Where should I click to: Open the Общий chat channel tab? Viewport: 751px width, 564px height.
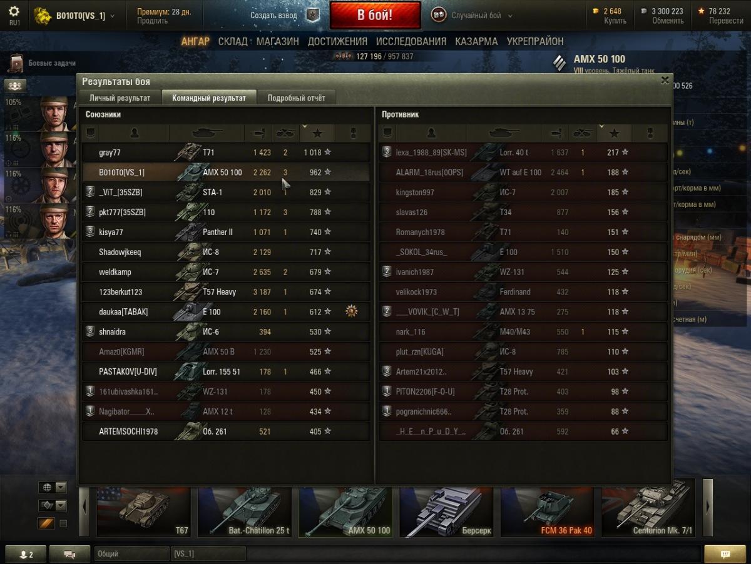pyautogui.click(x=131, y=554)
